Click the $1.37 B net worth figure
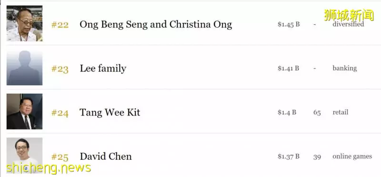Image resolution: width=381 pixels, height=177 pixels. (289, 157)
